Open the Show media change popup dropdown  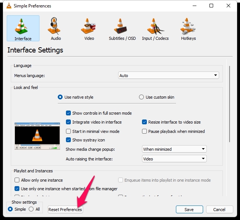coord(174,149)
